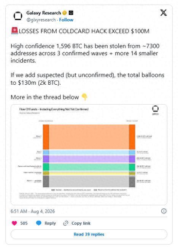178x248 pixels.
Task: Open the Flow Of Funds chart image
Action: pos(89,155)
